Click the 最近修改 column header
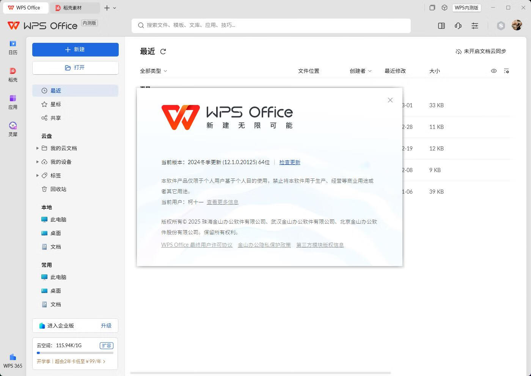531x376 pixels. coord(395,71)
